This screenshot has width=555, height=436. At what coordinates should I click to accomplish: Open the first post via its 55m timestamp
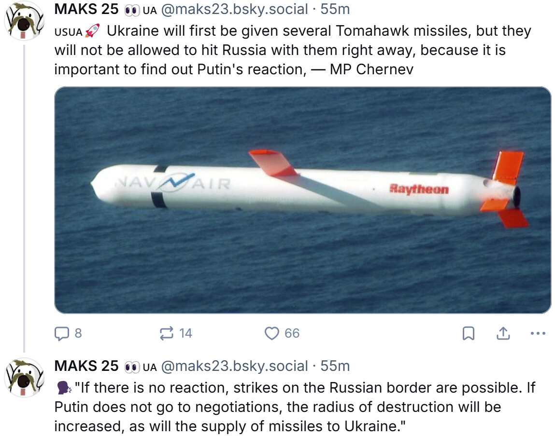pyautogui.click(x=335, y=9)
